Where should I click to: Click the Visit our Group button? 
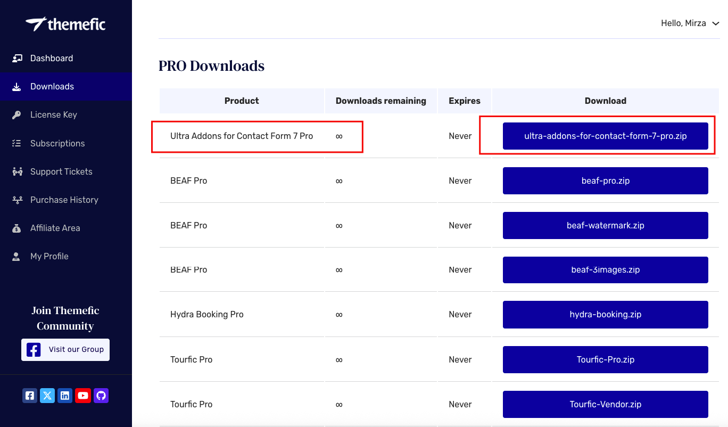(x=65, y=350)
